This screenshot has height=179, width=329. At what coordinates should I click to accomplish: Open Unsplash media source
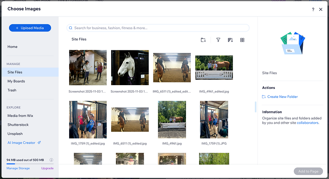[15, 134]
